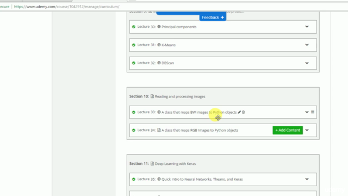348x196 pixels.
Task: Select title Quick Intro to Neural Networks, Theano, and Keras
Action: pyautogui.click(x=202, y=179)
